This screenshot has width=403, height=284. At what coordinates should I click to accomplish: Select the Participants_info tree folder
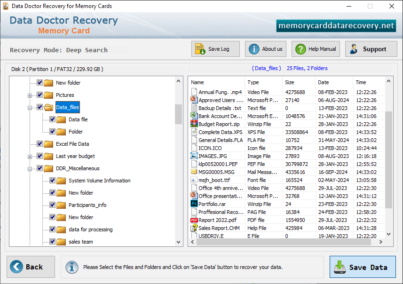(x=87, y=205)
